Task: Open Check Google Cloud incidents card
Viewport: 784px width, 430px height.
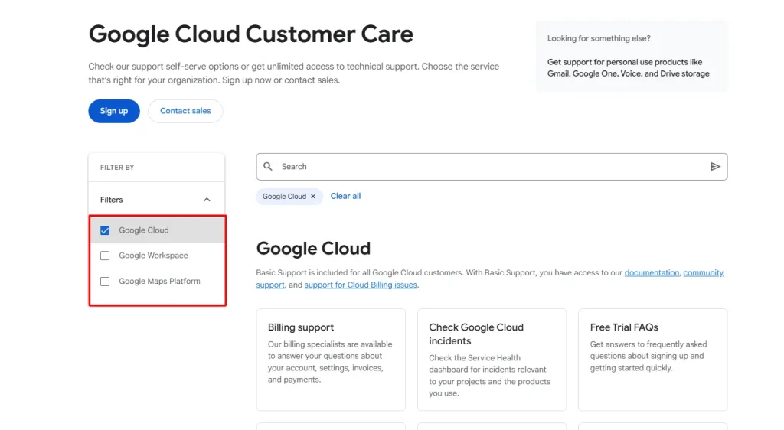Action: coord(492,360)
